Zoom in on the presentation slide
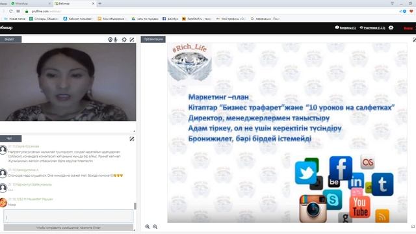 click(148, 227)
